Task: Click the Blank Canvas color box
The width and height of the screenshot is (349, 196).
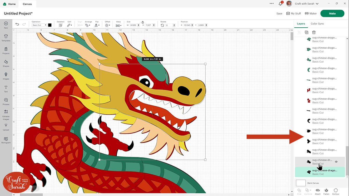Action: [x=301, y=183]
